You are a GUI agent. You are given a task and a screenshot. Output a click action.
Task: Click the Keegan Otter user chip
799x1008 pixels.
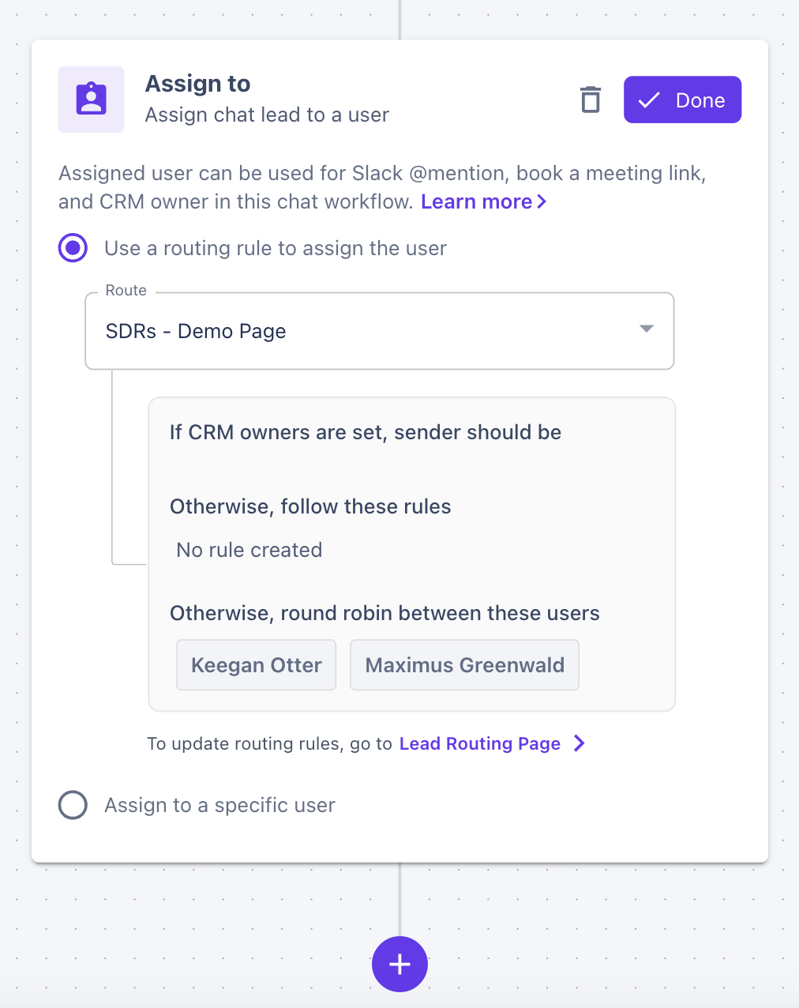pos(257,665)
